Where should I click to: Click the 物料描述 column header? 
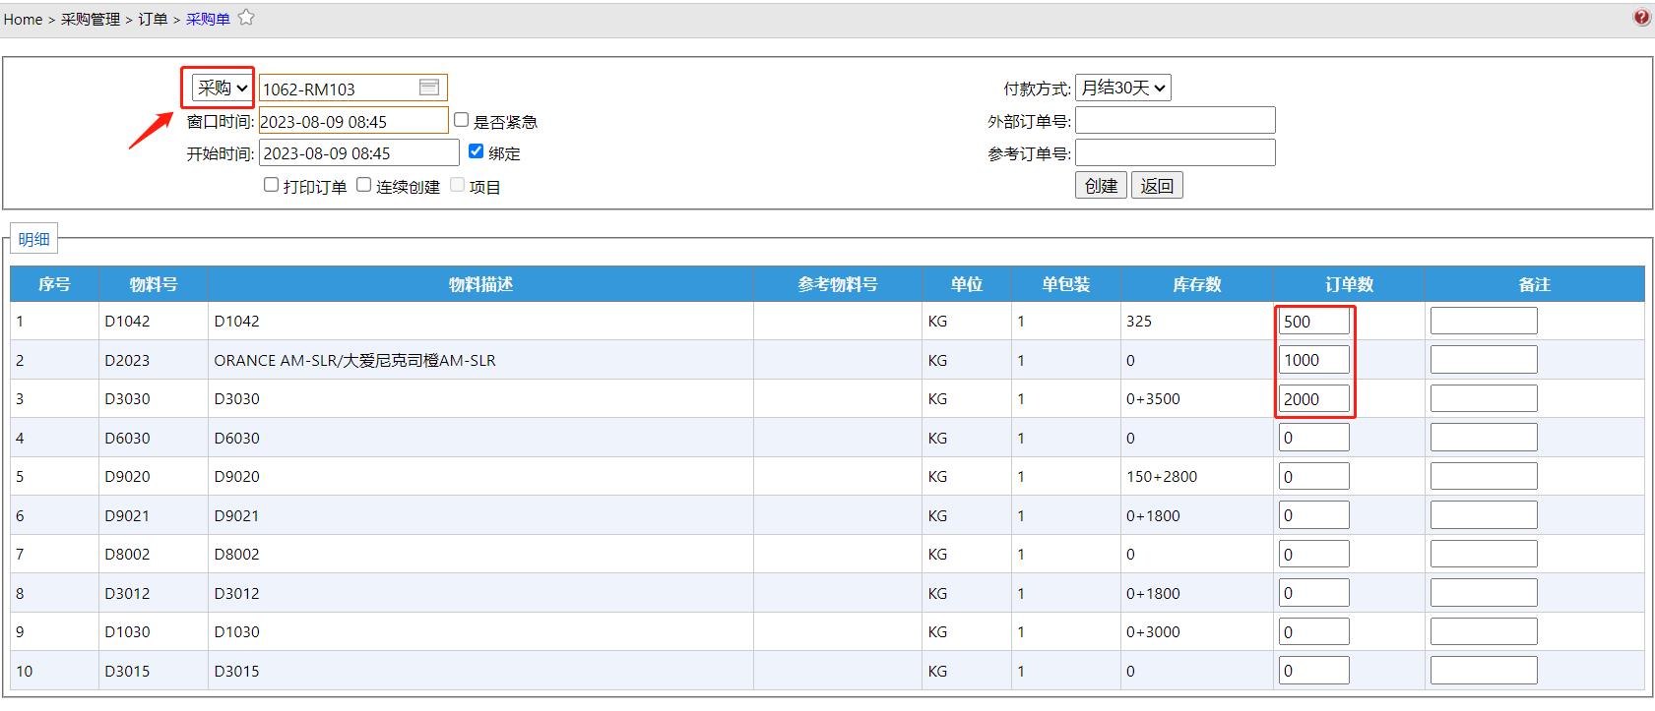click(x=480, y=284)
